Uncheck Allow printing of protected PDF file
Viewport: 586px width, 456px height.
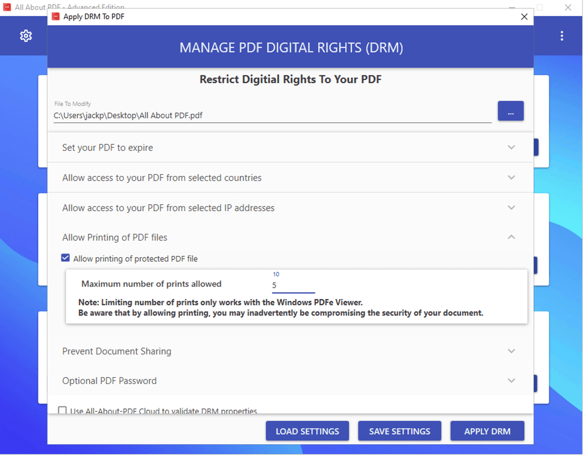65,258
